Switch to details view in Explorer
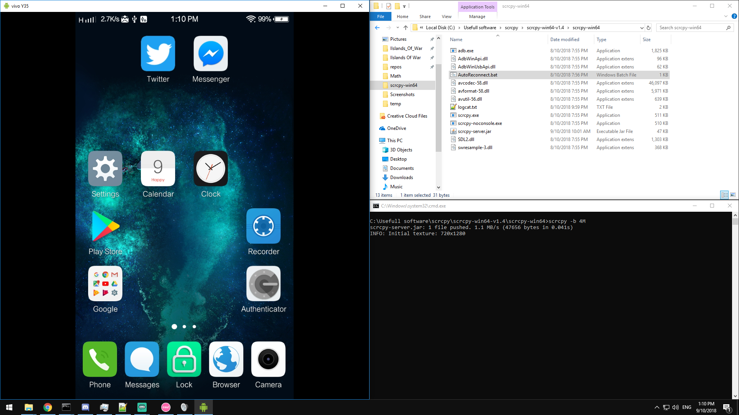This screenshot has height=415, width=739. tap(724, 195)
